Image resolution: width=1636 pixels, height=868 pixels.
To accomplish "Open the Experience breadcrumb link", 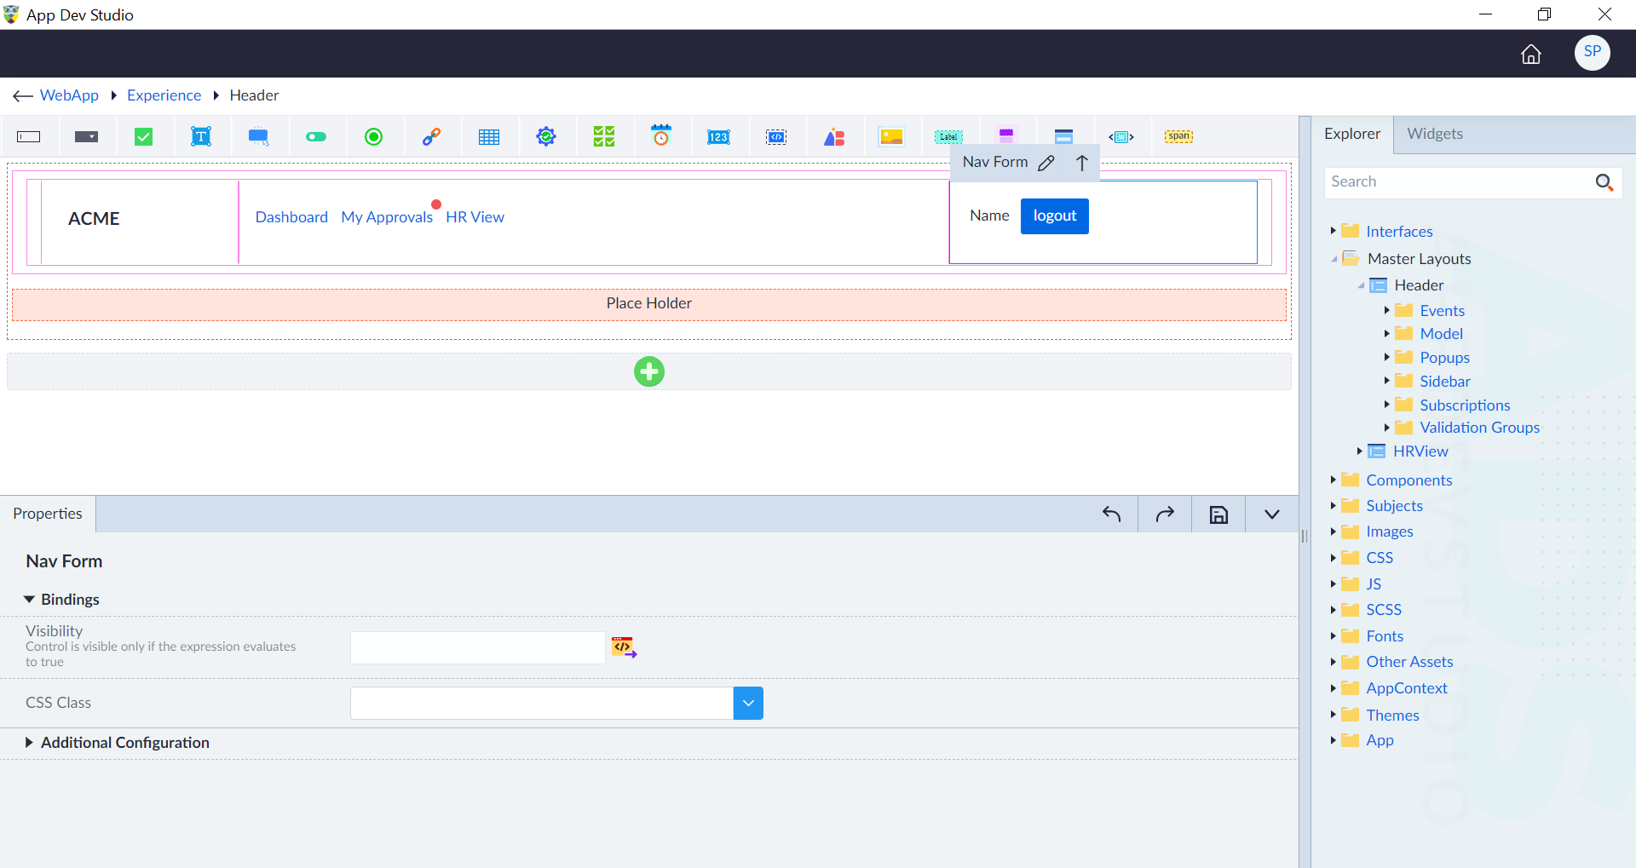I will 164,95.
